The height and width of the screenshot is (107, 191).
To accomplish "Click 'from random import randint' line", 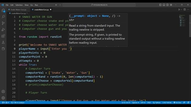I will tap(40, 37).
